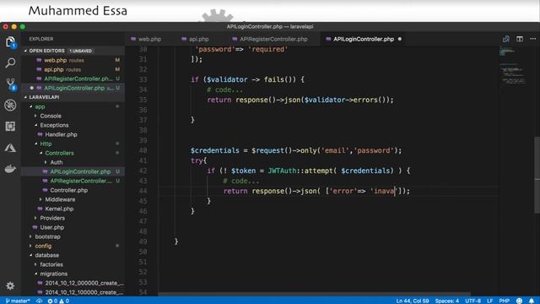
Task: Expand the bootstrap folder
Action: (31, 236)
